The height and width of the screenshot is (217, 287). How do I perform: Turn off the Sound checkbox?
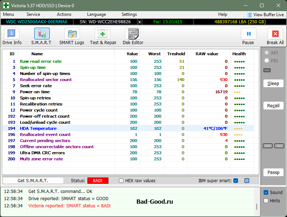(x=266, y=192)
